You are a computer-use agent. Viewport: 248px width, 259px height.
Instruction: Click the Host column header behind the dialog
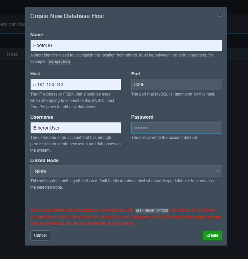(12, 54)
